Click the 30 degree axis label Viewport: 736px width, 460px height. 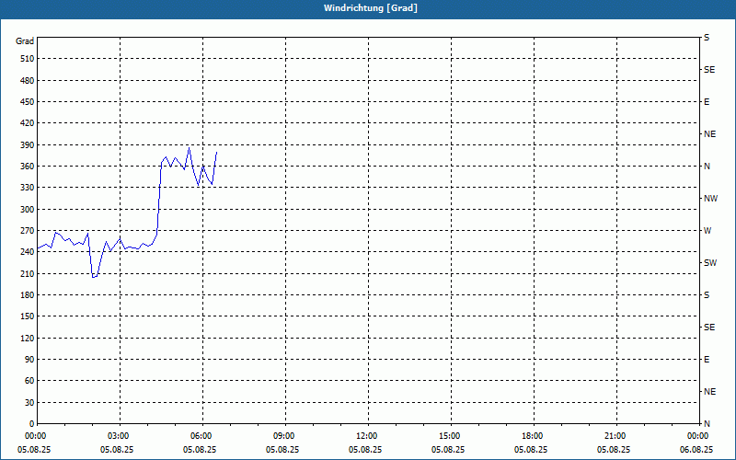[29, 402]
